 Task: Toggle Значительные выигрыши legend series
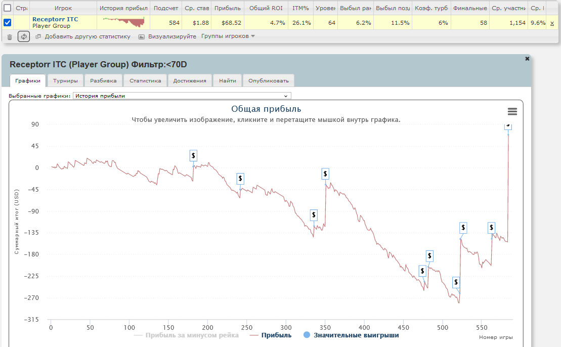pyautogui.click(x=351, y=335)
